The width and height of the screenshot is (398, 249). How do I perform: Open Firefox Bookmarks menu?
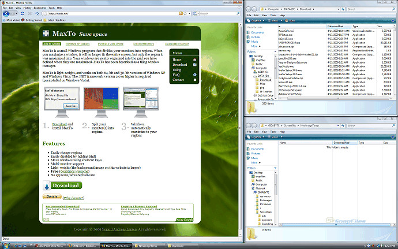point(40,8)
